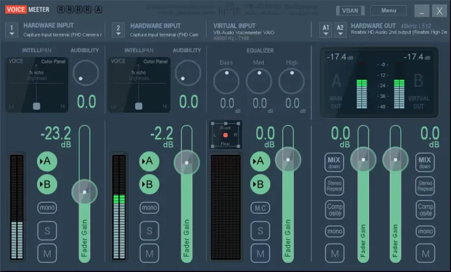451x272 pixels.
Task: Toggle bus B routing on Hardware Input 1
Action: coord(47,185)
